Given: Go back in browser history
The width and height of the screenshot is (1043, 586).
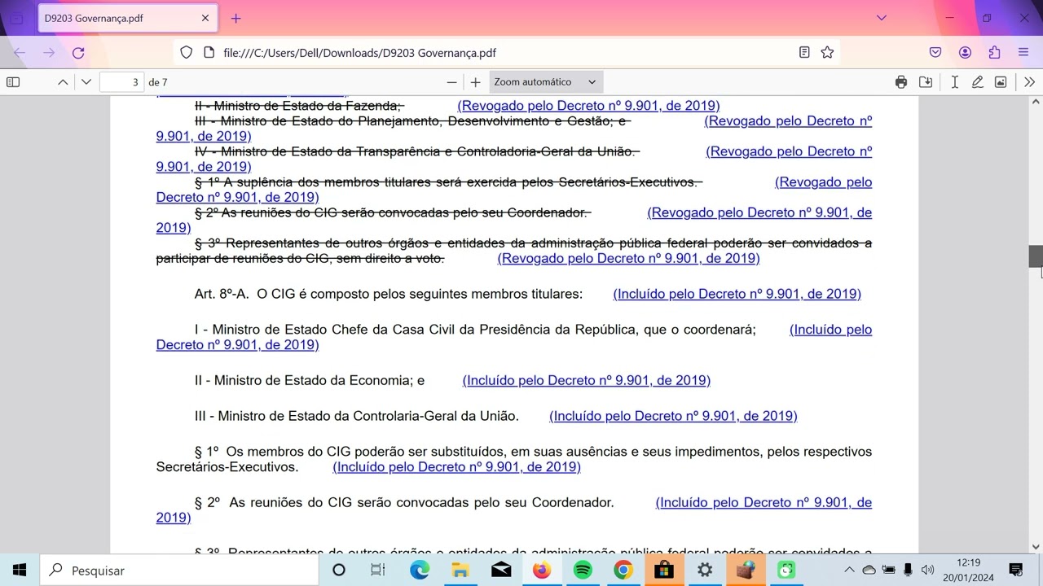Looking at the screenshot, I should 20,53.
